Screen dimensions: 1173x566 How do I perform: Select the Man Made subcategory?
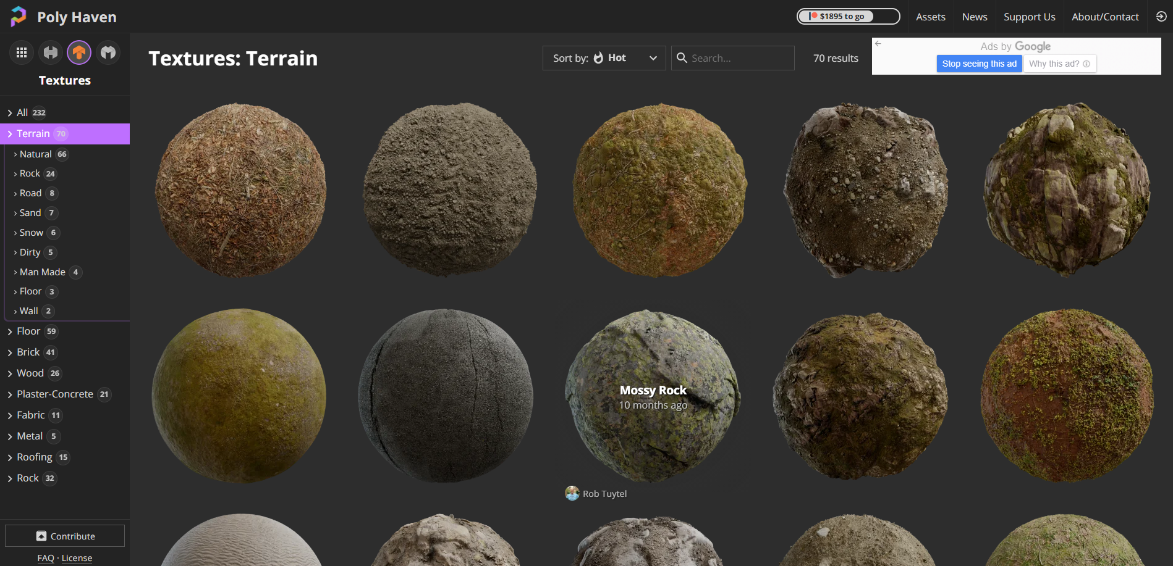pyautogui.click(x=67, y=272)
